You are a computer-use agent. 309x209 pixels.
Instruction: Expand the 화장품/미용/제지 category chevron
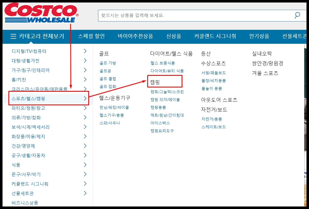tap(85, 136)
